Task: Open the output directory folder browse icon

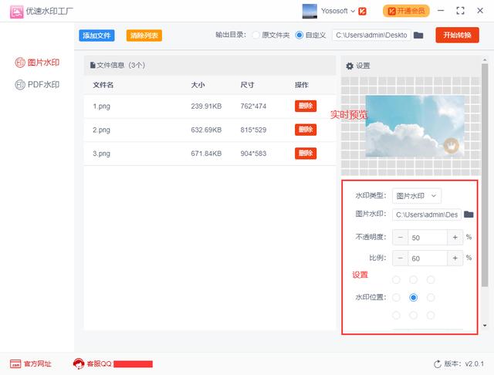Action: (x=418, y=35)
